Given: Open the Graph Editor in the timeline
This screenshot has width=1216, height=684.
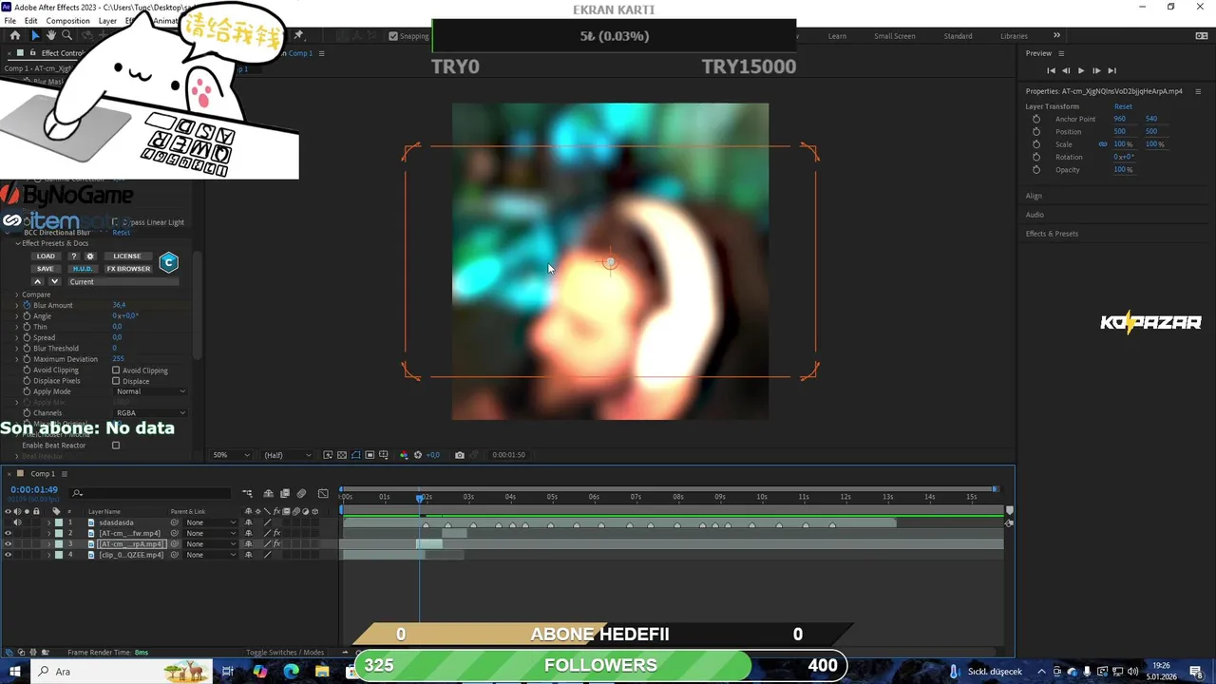Looking at the screenshot, I should click(323, 493).
